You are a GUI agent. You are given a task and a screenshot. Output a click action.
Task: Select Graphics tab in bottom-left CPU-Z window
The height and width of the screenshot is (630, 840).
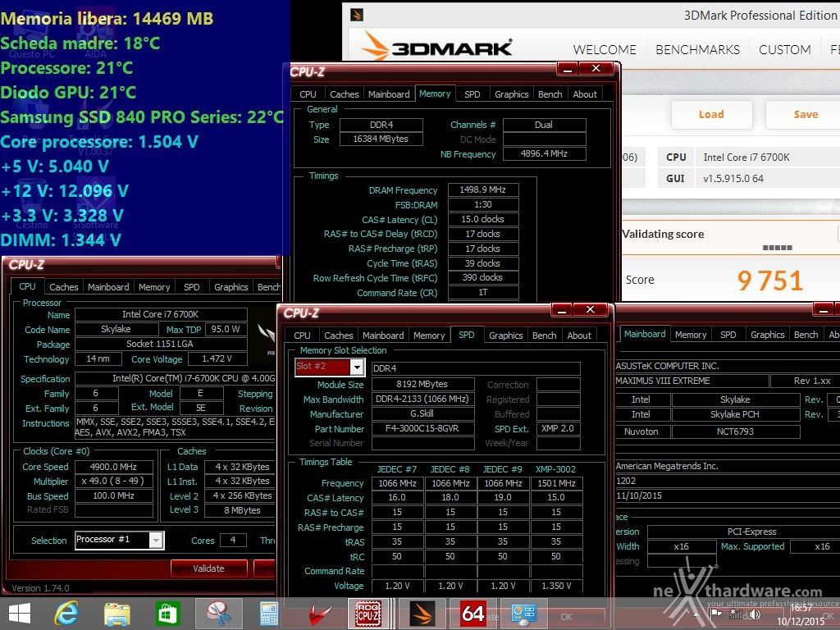tap(231, 287)
